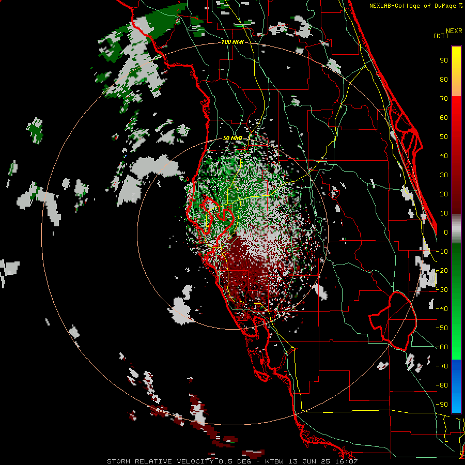This screenshot has width=465, height=465.
Task: Click the -30 value on velocity scale
Action: 442,290
